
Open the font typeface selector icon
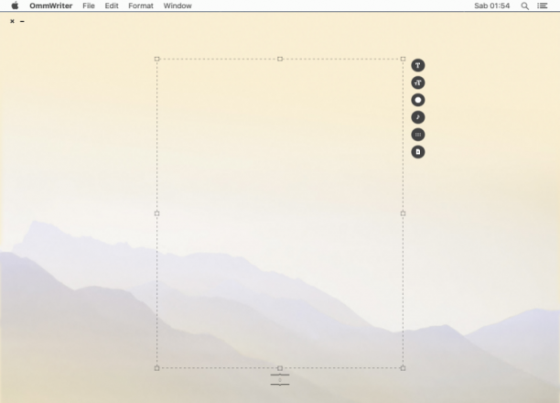tap(418, 65)
